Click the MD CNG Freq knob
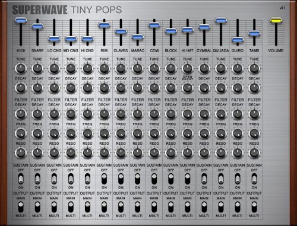The height and width of the screenshot is (226, 297). (x=71, y=133)
